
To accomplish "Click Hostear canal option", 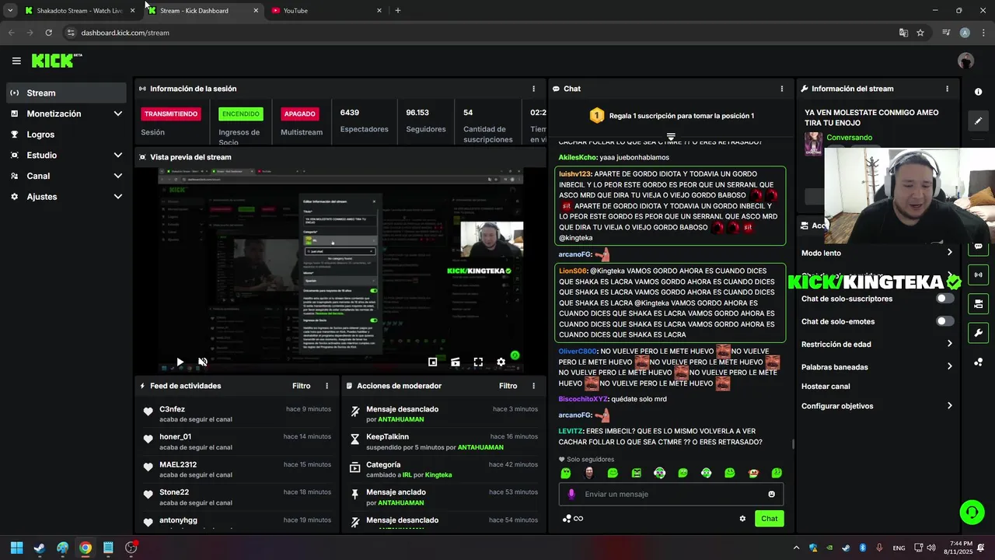I will (x=826, y=387).
